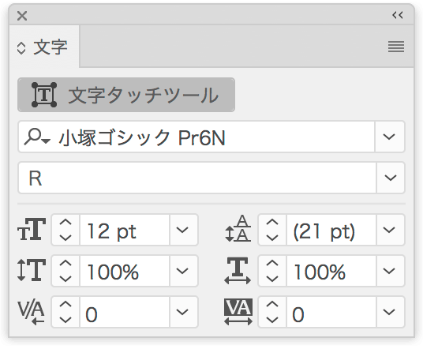Decrease leading with down stepper arrow
The width and height of the screenshot is (423, 349).
click(272, 238)
